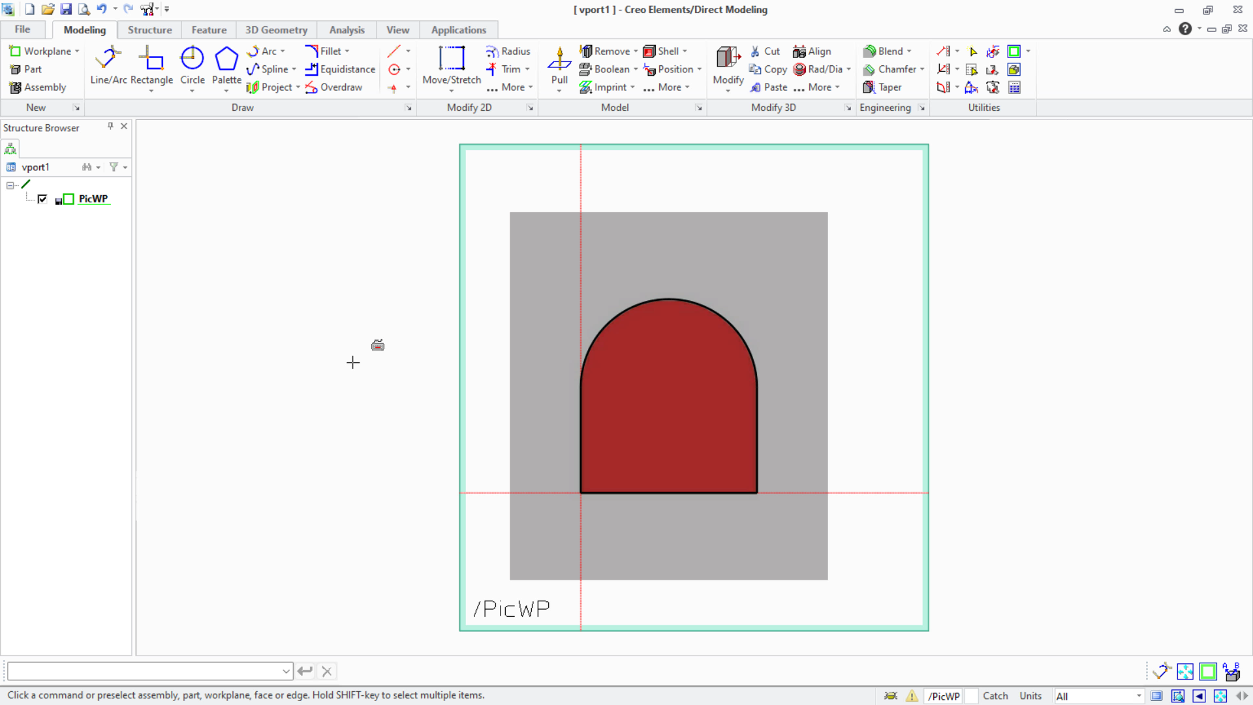Expand the Structure Browser filter dropdown
The width and height of the screenshot is (1253, 705).
(125, 167)
